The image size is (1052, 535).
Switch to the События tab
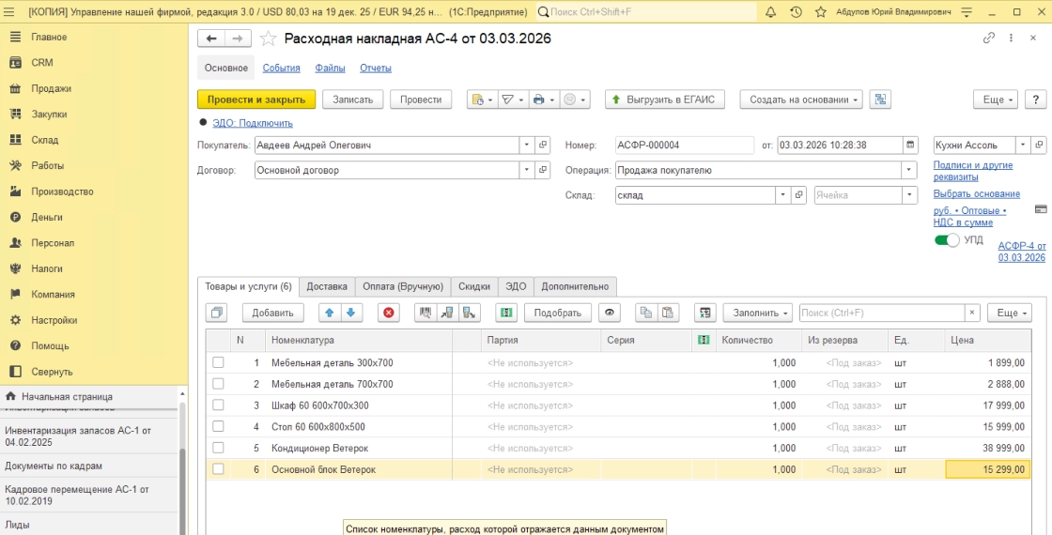281,68
